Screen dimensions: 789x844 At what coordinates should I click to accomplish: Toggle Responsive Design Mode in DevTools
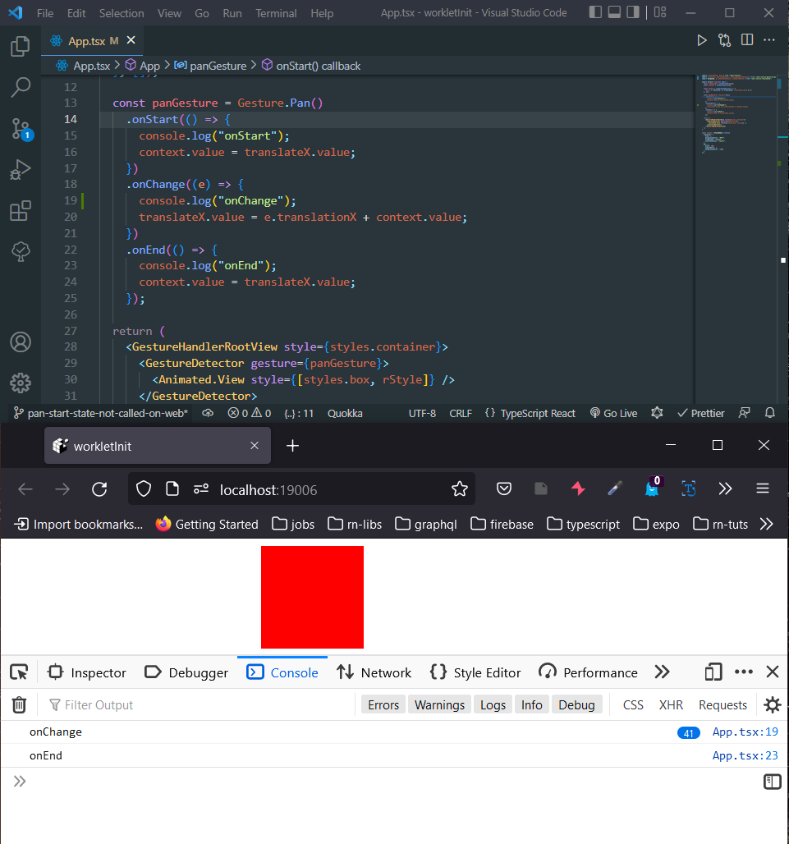[712, 672]
